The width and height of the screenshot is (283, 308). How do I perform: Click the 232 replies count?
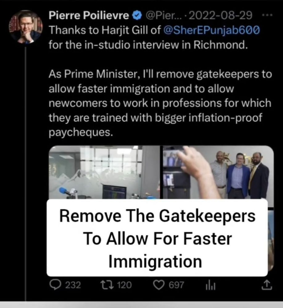pos(73,285)
